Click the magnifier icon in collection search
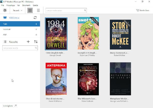 tap(36, 48)
